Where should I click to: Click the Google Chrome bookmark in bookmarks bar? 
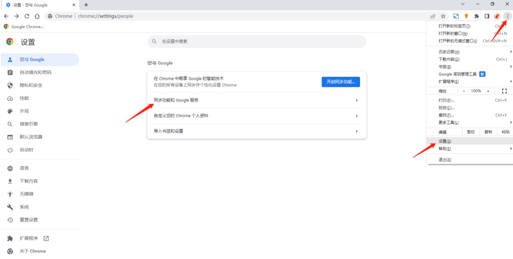coord(24,27)
